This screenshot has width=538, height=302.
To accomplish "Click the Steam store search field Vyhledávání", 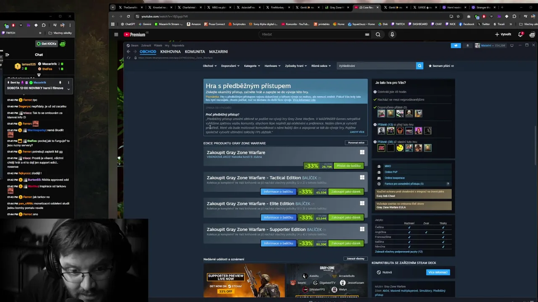I will coord(377,66).
